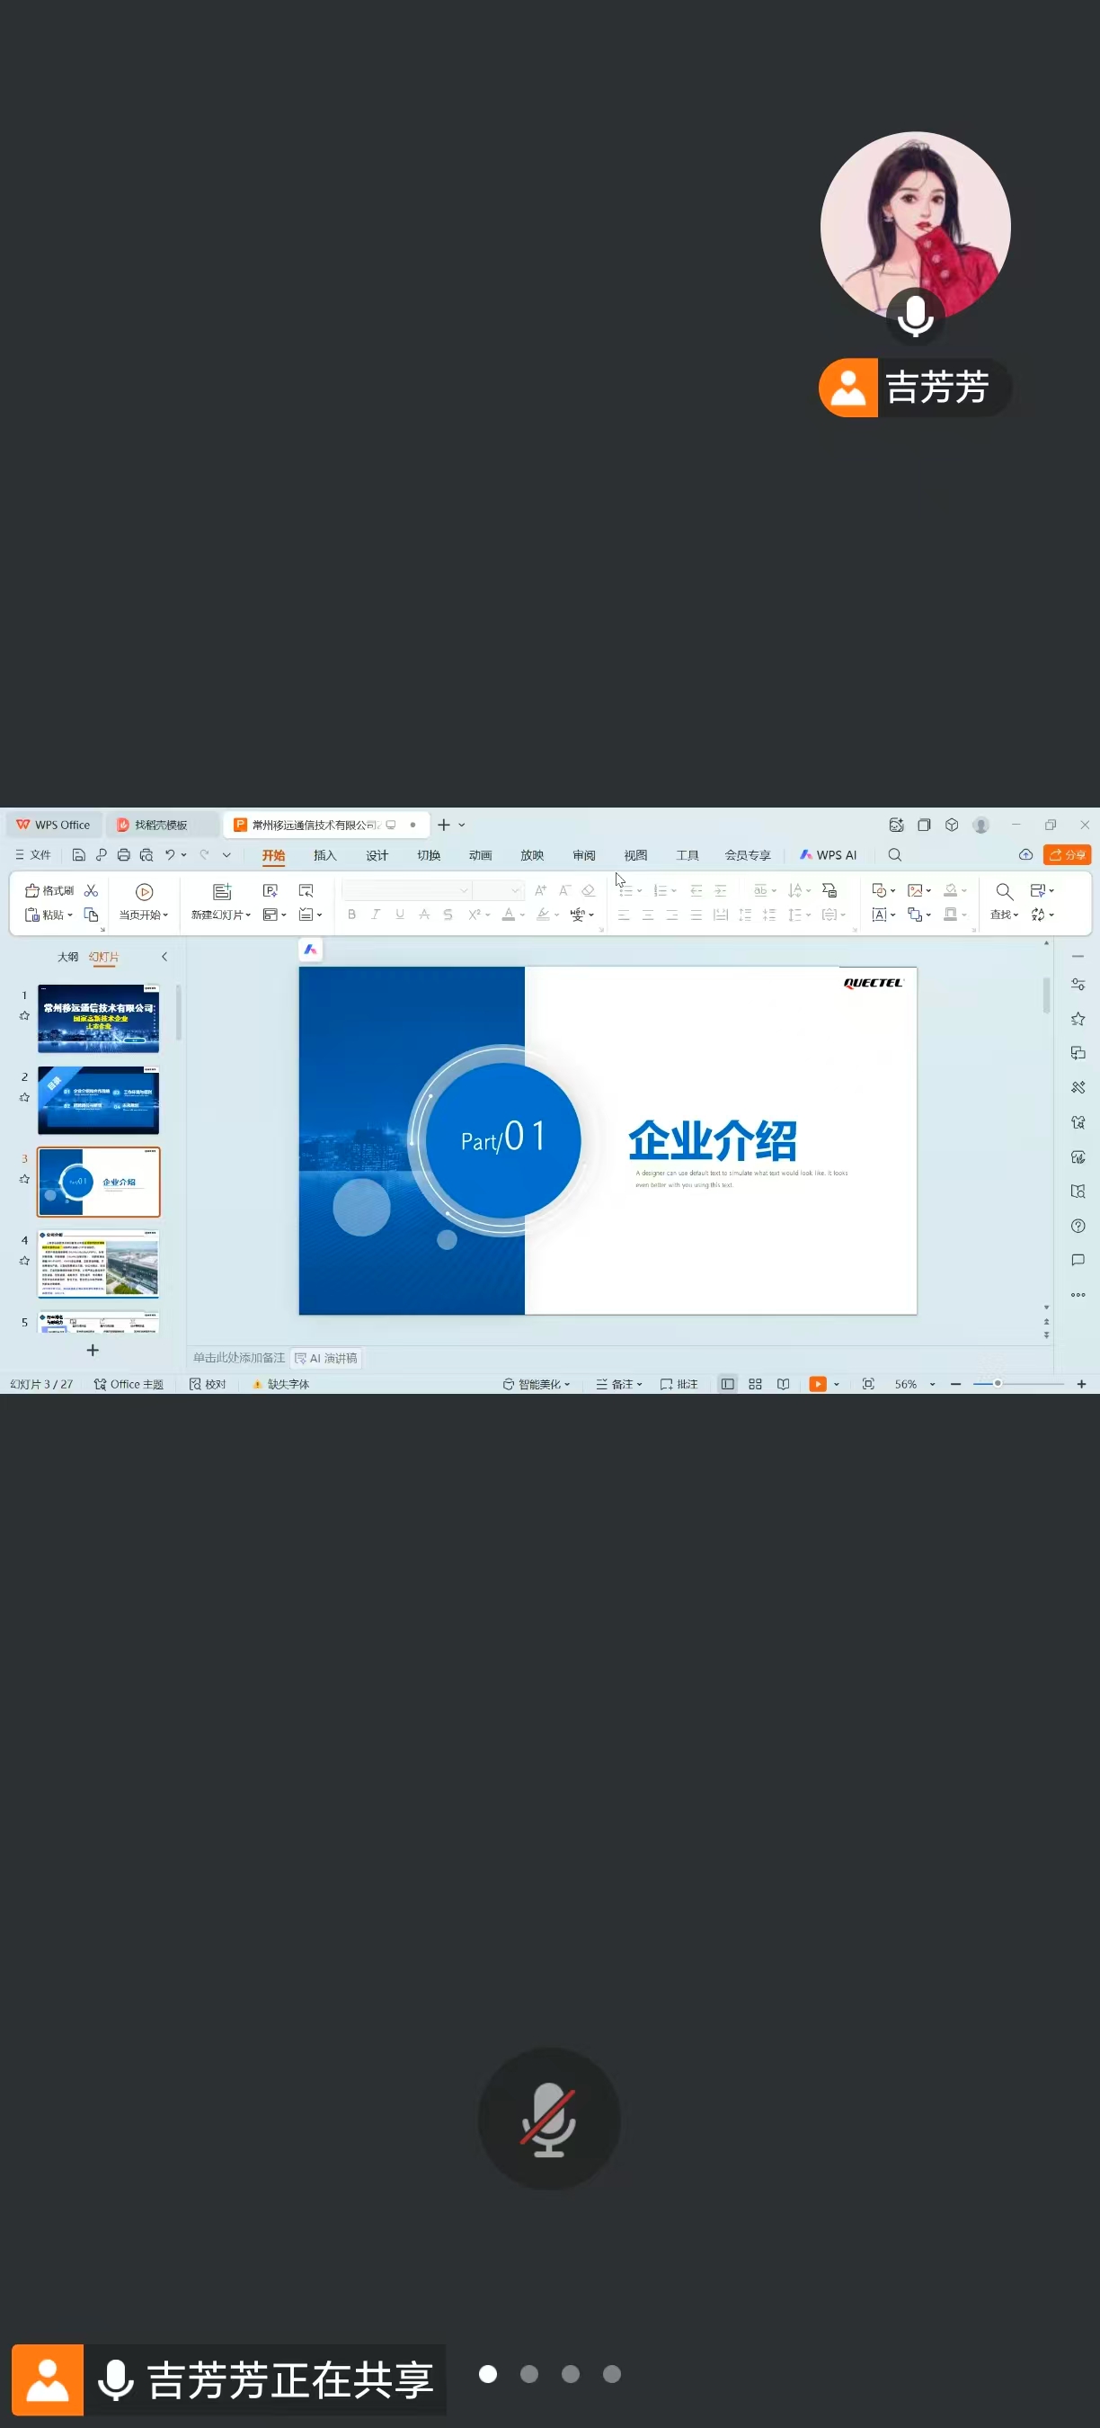Click the search magnifier in menu bar

coord(895,855)
